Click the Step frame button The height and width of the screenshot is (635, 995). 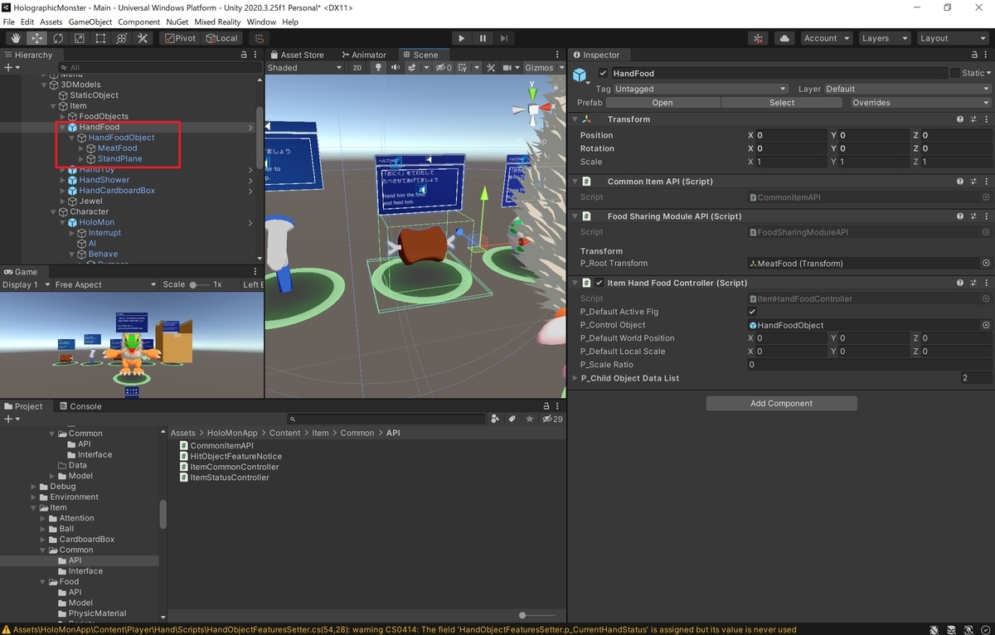[504, 38]
